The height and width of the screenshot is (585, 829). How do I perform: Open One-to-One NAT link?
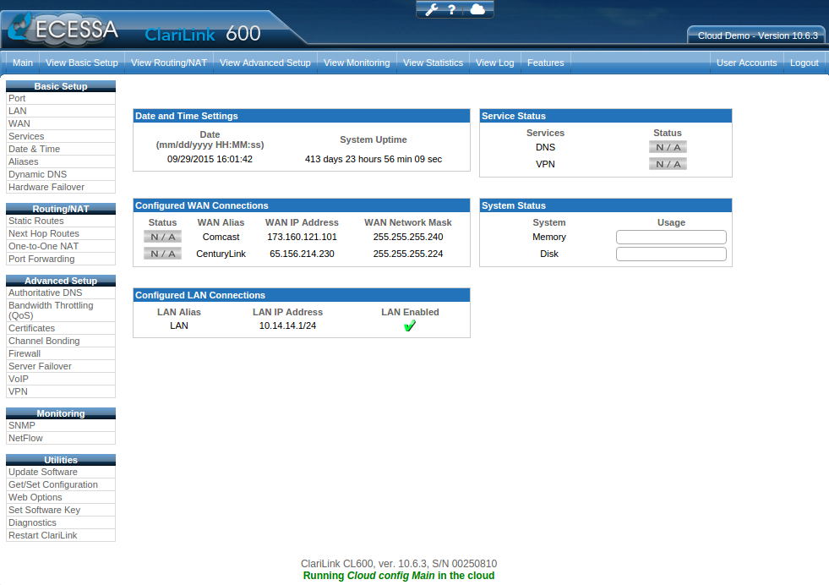pyautogui.click(x=61, y=247)
